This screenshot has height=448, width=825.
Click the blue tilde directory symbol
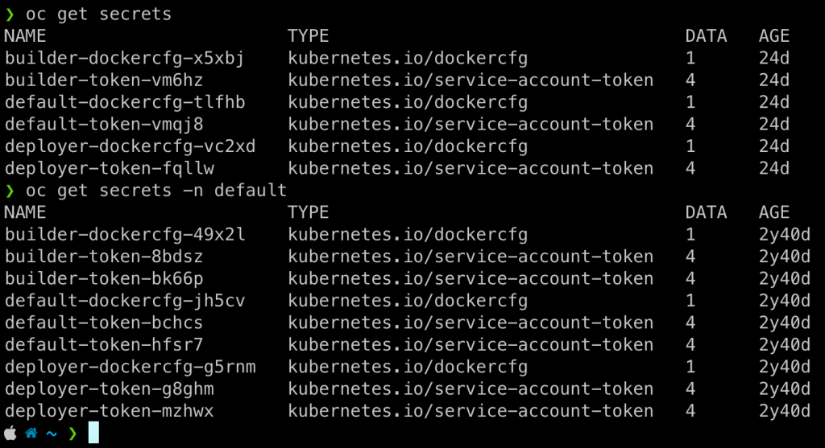pyautogui.click(x=52, y=433)
